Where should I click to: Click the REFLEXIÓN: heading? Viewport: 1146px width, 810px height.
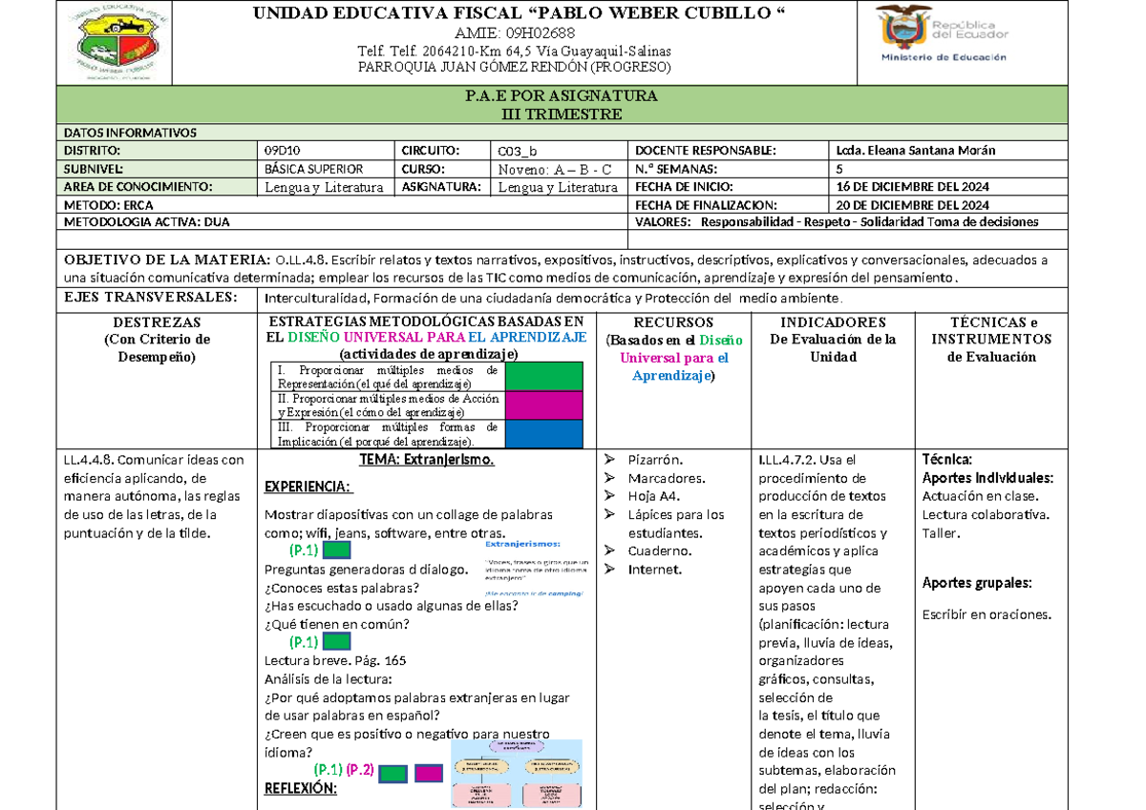[x=300, y=789]
